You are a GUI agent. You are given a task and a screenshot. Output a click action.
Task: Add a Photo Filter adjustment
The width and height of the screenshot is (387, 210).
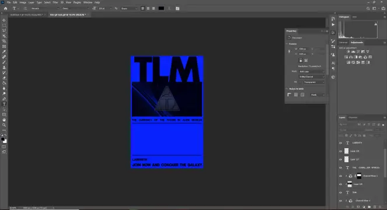(x=361, y=57)
